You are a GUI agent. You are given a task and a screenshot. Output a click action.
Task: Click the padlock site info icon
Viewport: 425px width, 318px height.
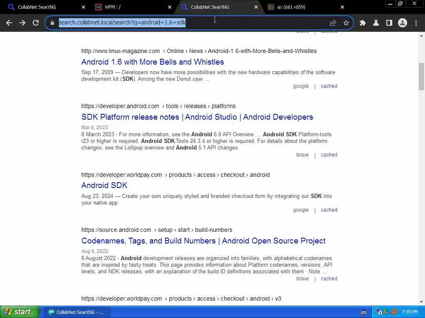click(52, 23)
